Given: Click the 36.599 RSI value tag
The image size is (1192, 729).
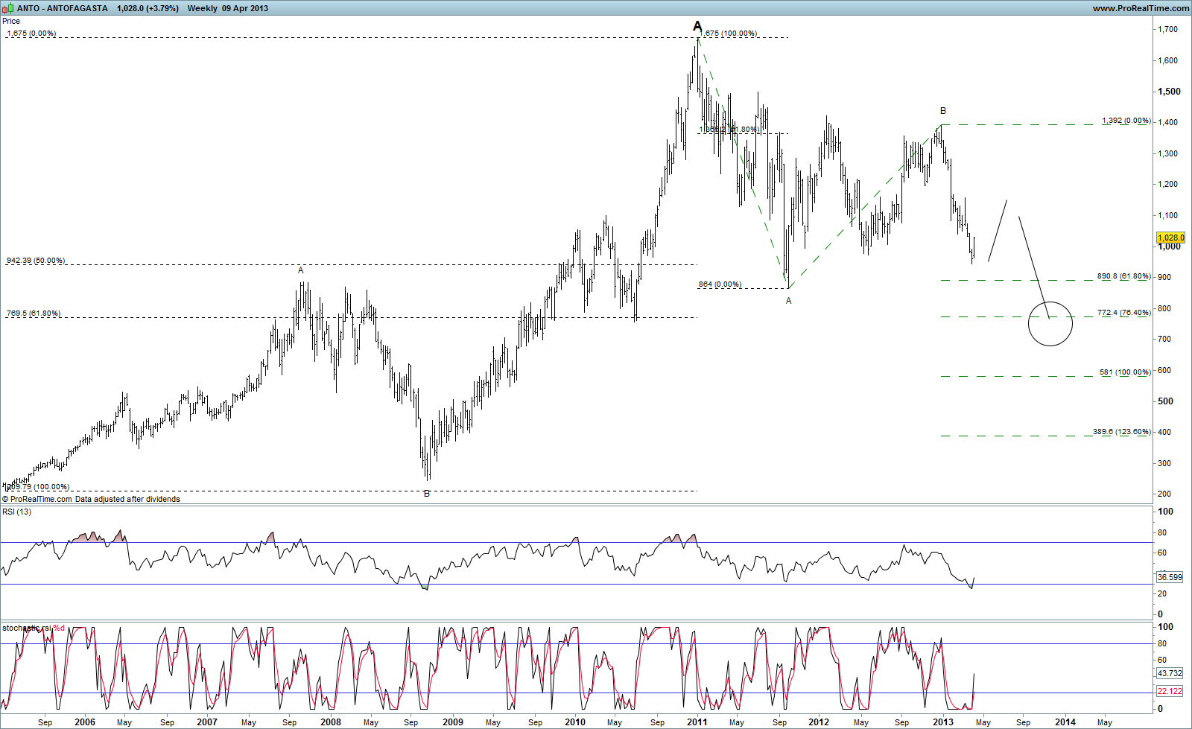Looking at the screenshot, I should tap(1170, 577).
